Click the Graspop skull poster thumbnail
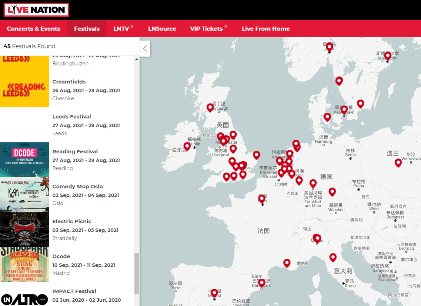This screenshot has width=421, height=306. coord(25,229)
